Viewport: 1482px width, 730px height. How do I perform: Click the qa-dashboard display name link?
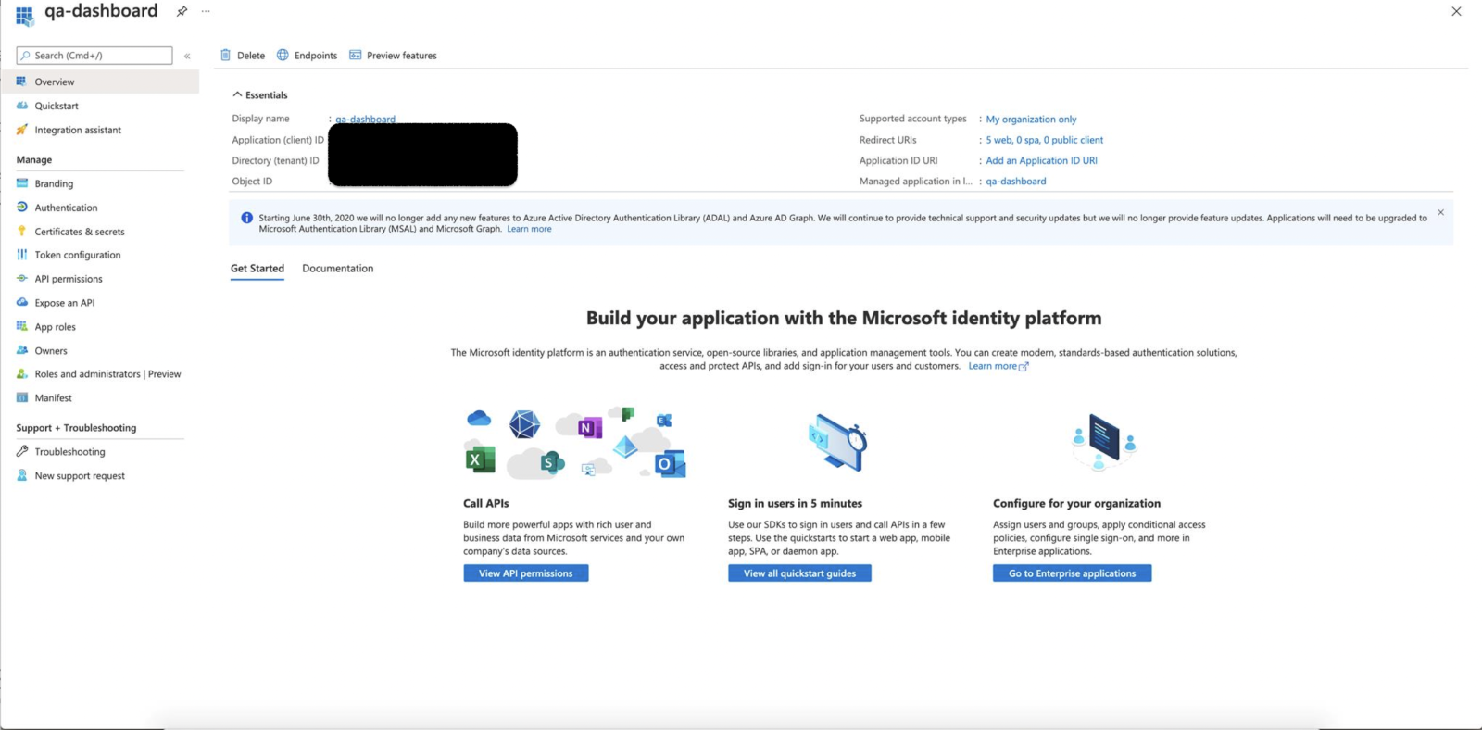click(x=365, y=120)
